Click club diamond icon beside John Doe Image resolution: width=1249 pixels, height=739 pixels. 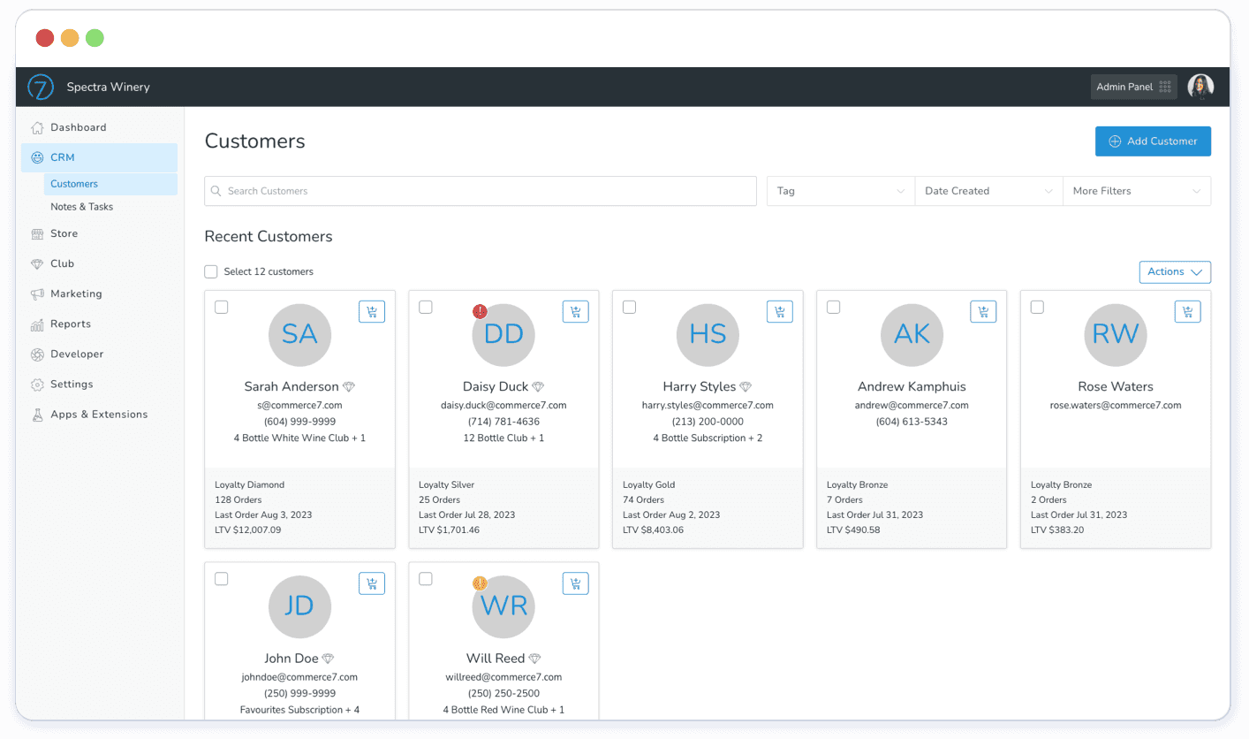point(328,659)
